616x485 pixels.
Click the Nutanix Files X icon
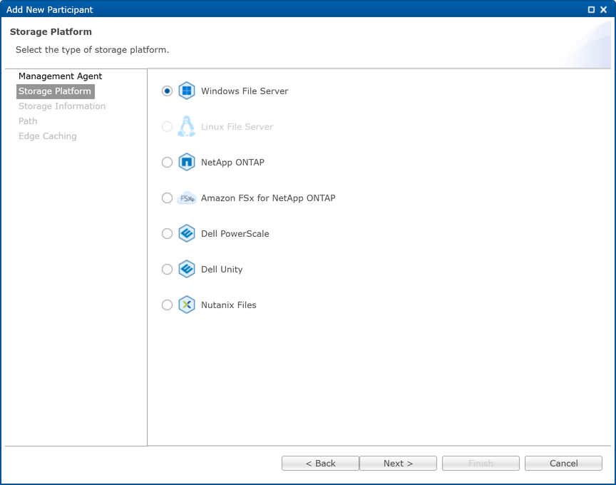[187, 305]
